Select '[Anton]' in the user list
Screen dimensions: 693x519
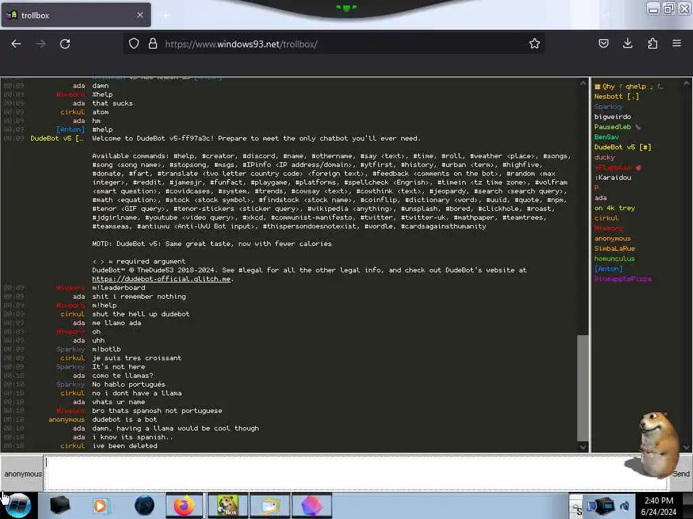[x=608, y=269]
